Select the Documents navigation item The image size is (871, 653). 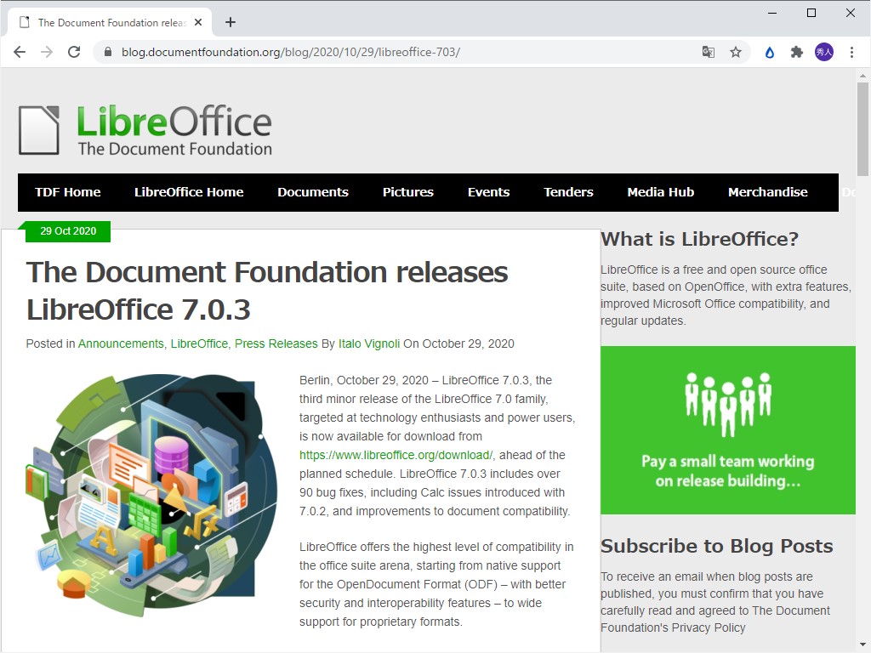[313, 192]
